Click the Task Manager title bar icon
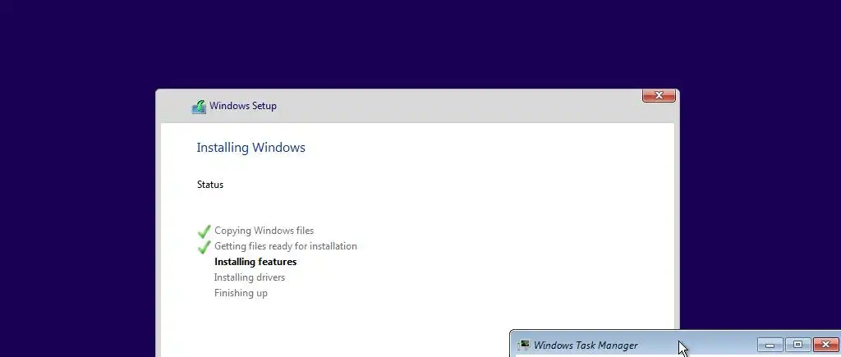The image size is (841, 357). tap(524, 346)
